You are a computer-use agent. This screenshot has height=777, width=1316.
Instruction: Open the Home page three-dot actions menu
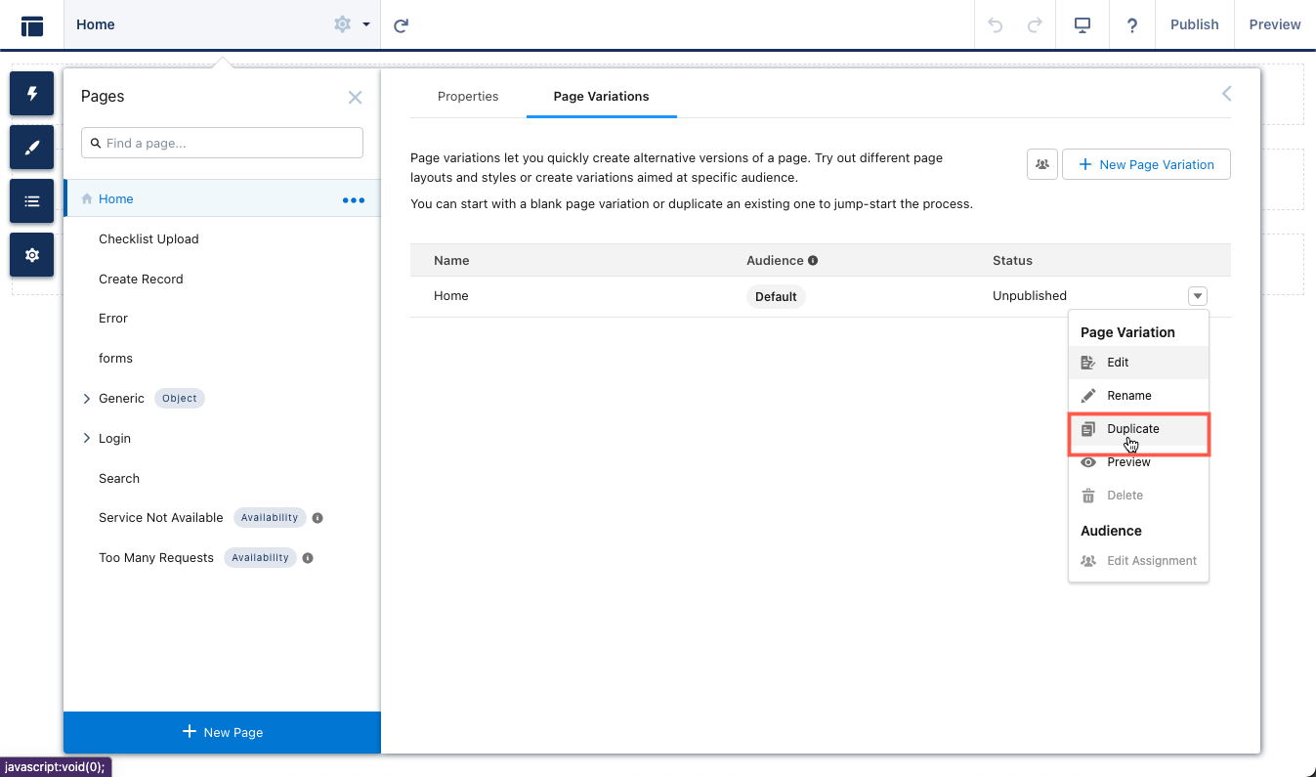pyautogui.click(x=353, y=199)
